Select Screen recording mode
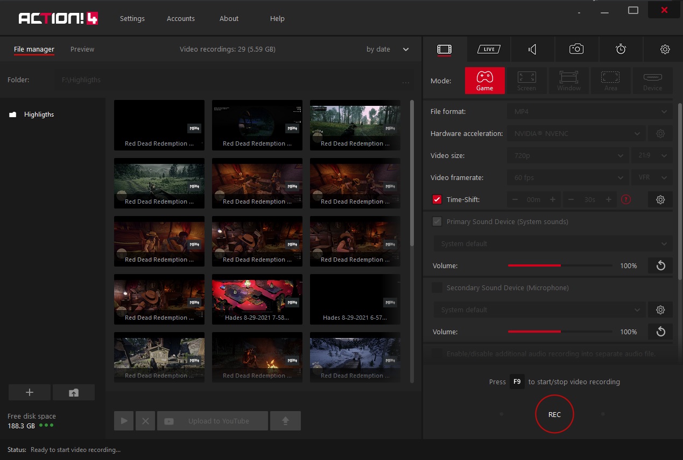 [526, 81]
